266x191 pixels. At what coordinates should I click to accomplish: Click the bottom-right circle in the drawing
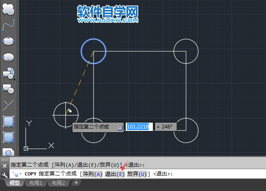click(x=186, y=130)
